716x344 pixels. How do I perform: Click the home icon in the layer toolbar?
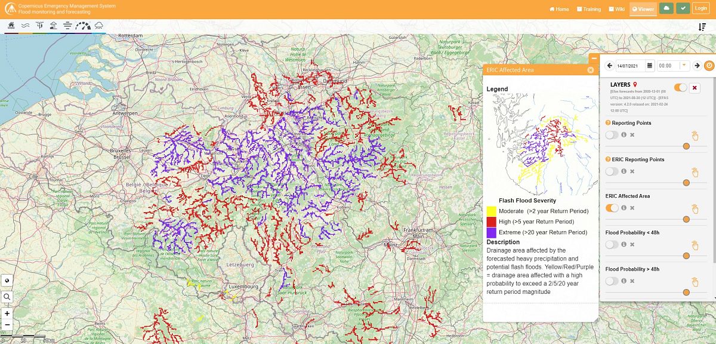pos(11,26)
